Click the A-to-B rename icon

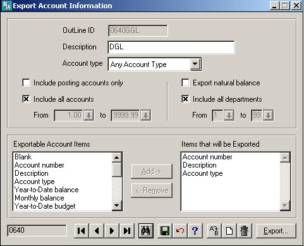coord(214,231)
